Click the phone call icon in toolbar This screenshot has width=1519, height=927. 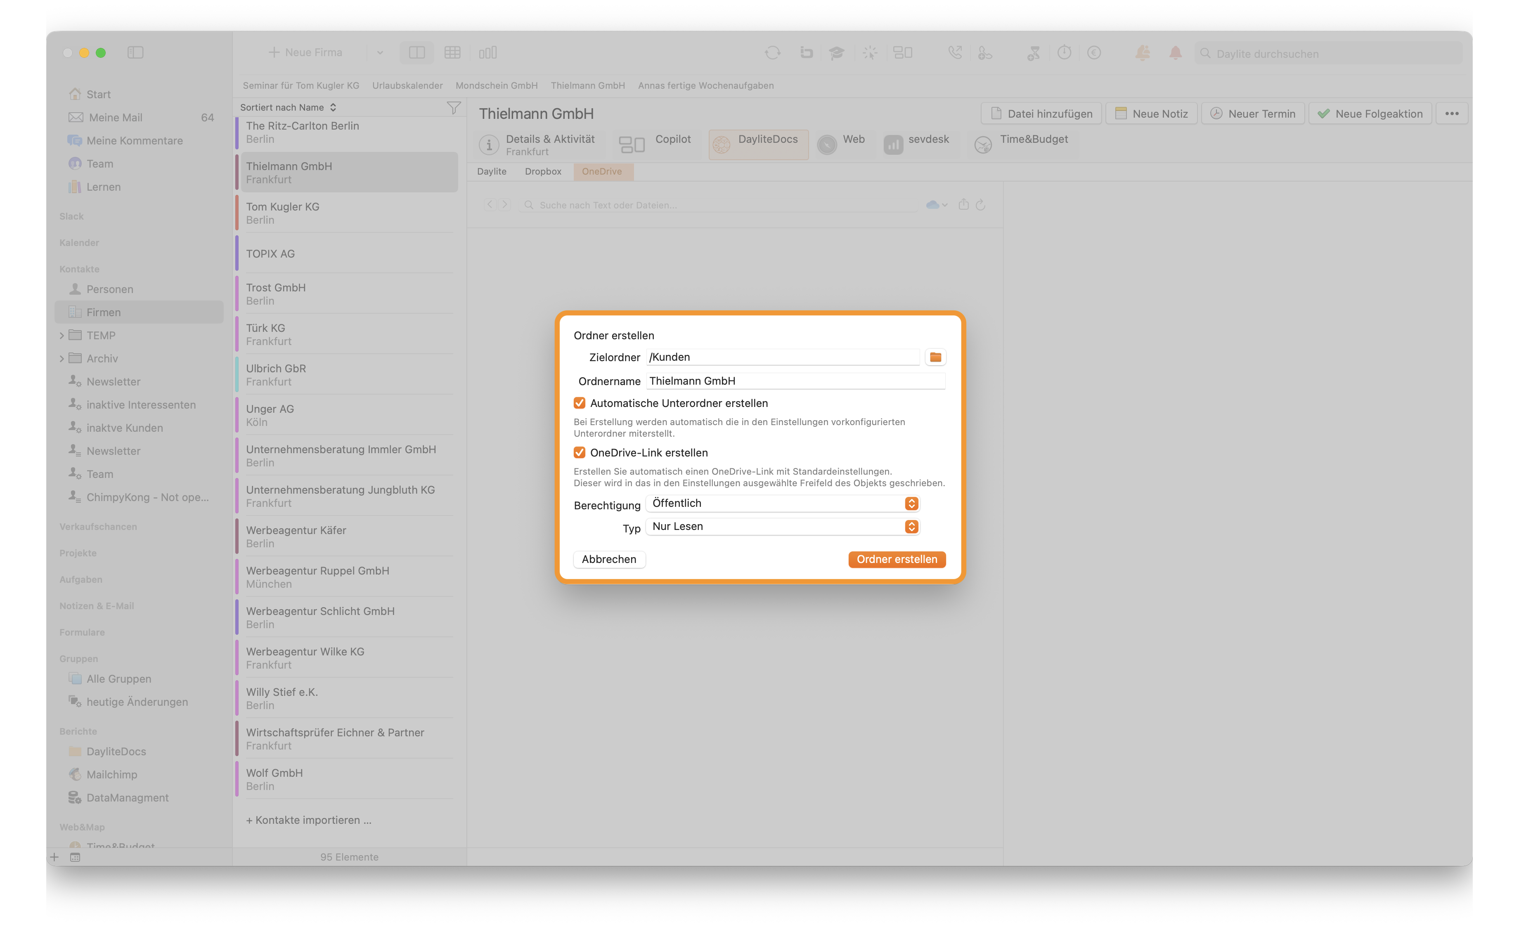pyautogui.click(x=955, y=52)
